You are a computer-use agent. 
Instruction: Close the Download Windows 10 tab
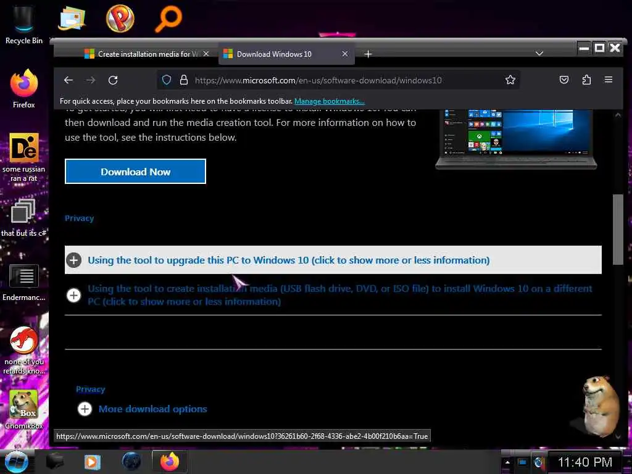point(345,54)
